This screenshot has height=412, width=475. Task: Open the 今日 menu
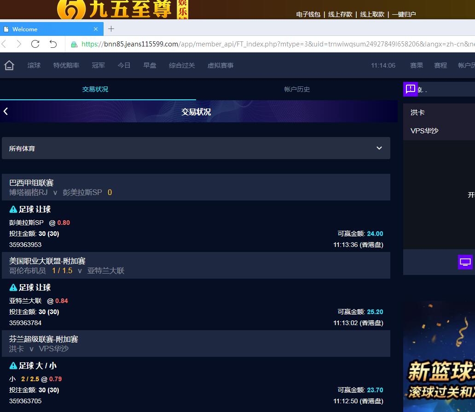click(124, 65)
